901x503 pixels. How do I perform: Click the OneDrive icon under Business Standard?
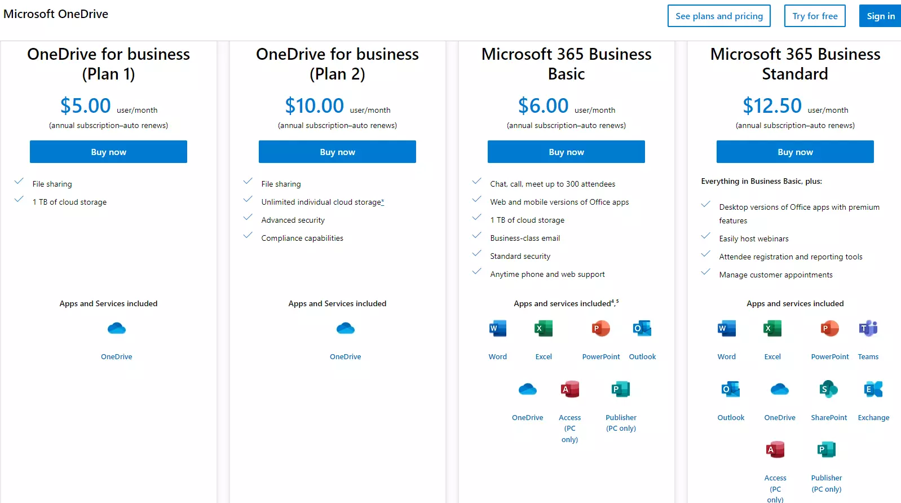coord(779,389)
